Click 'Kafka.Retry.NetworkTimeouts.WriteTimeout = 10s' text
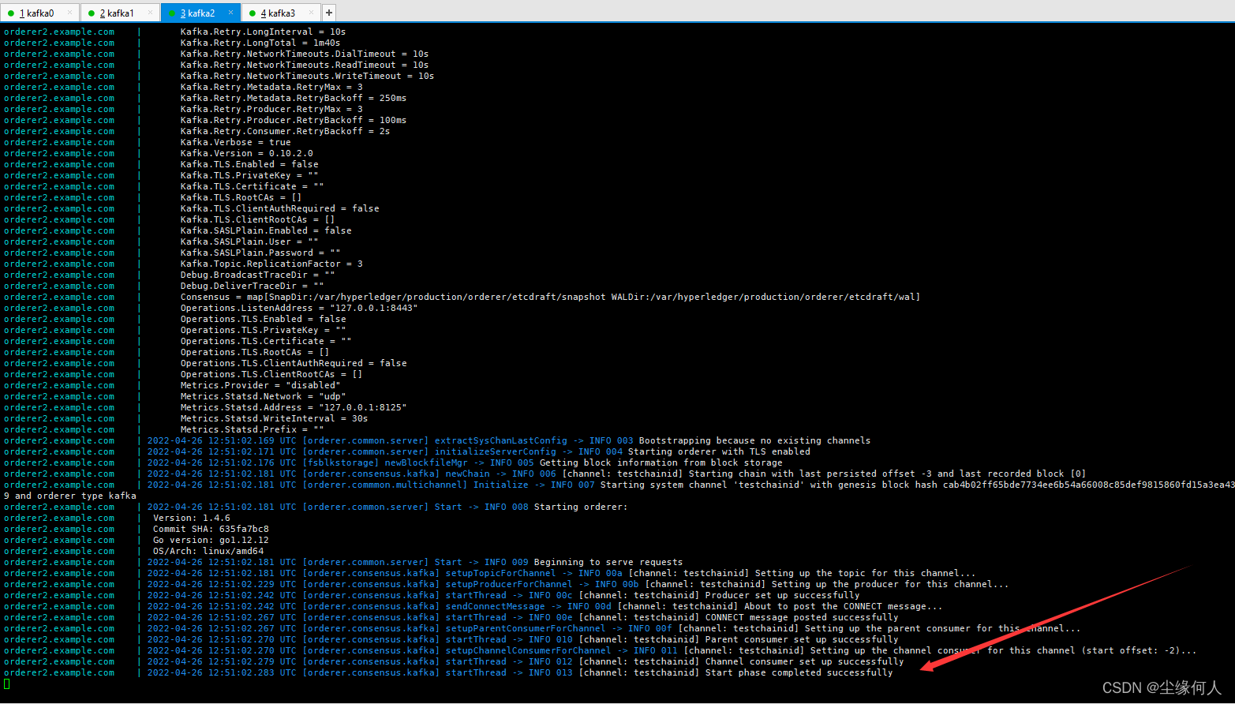 (307, 76)
